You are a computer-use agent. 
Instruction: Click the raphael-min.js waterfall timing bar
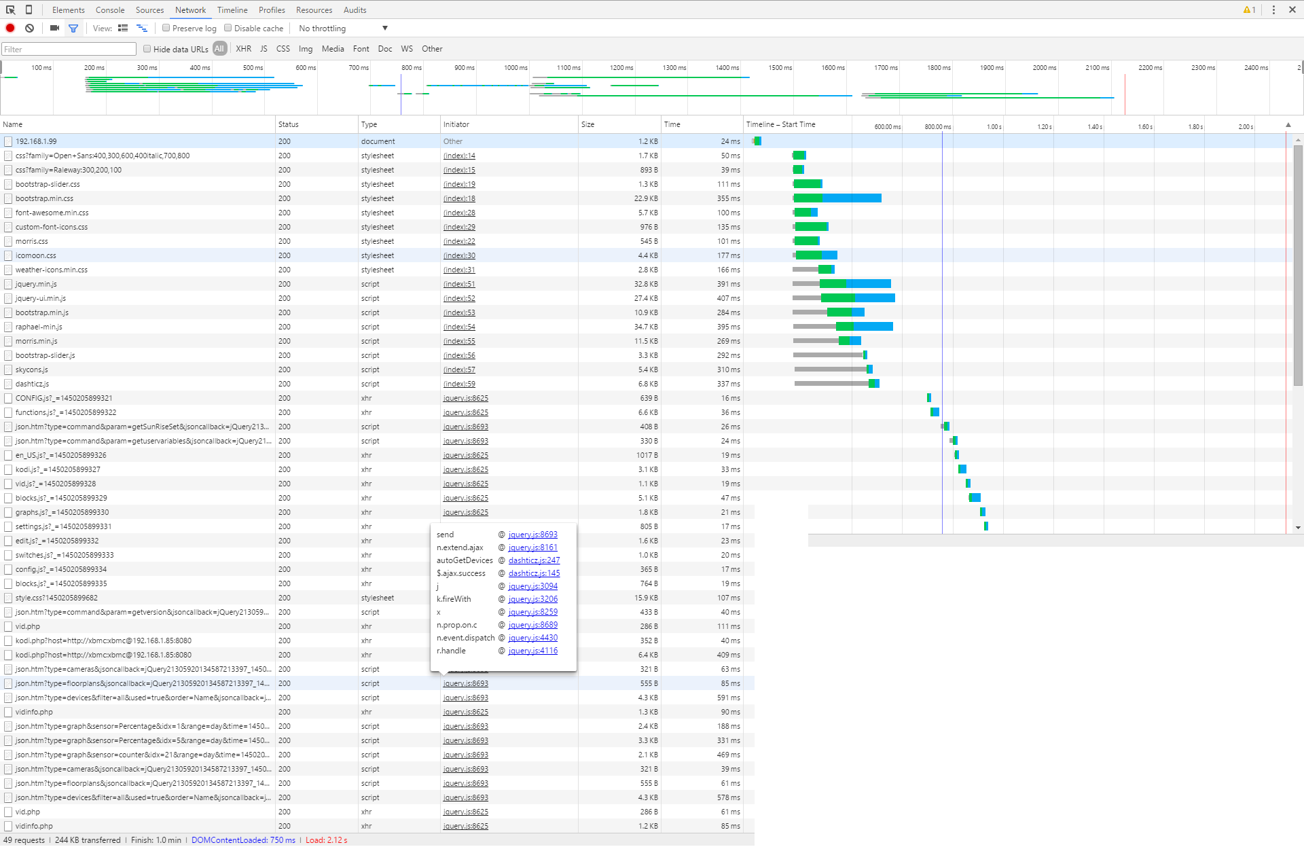(x=843, y=327)
